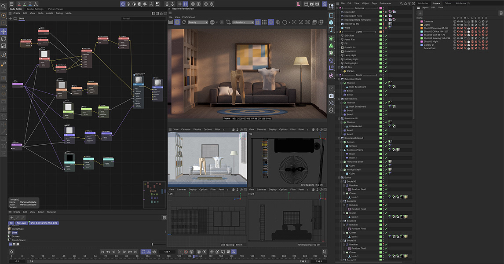The height and width of the screenshot is (264, 504).
Task: Click the trash icon in Material Manager
Action: click(x=164, y=217)
